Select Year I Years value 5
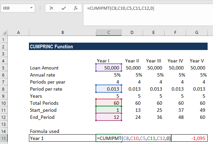Viewport: 213px width, 144px height. pyautogui.click(x=118, y=96)
